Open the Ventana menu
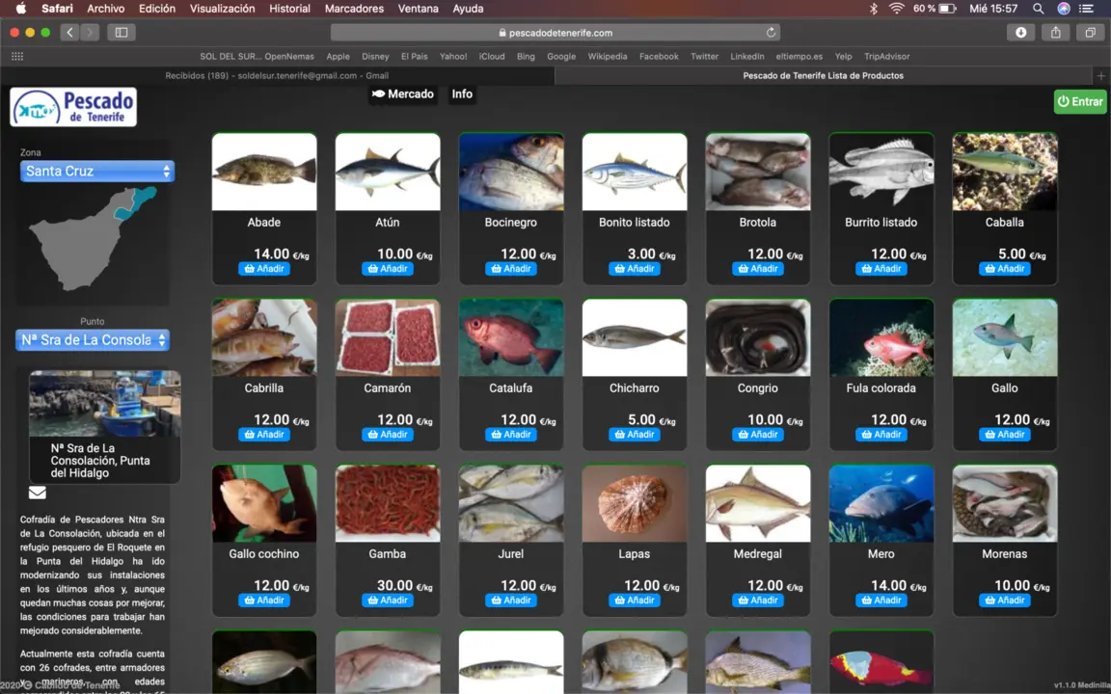1111x694 pixels. pyautogui.click(x=418, y=9)
